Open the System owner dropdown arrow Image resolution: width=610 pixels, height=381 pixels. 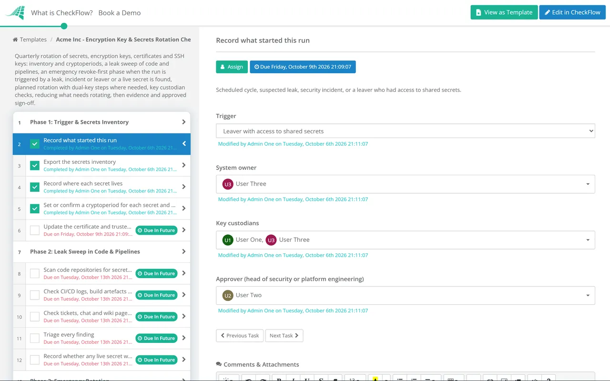point(588,184)
